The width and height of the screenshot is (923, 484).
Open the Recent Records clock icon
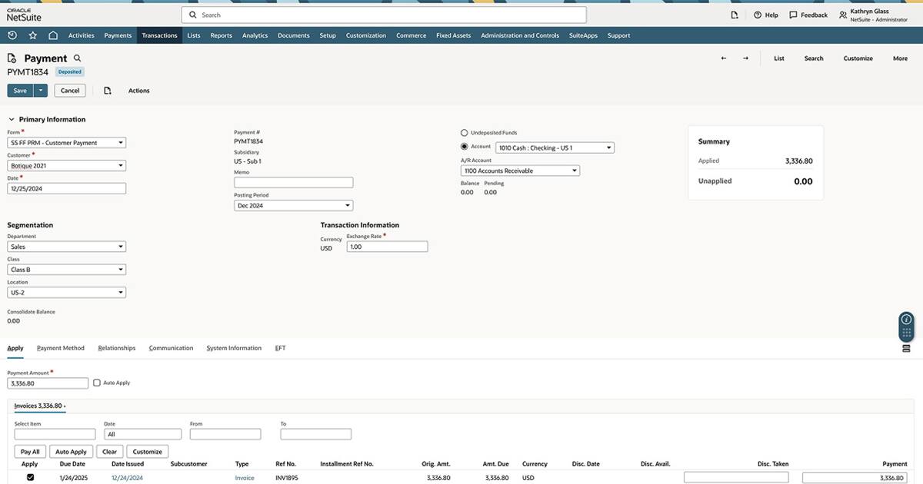click(12, 35)
